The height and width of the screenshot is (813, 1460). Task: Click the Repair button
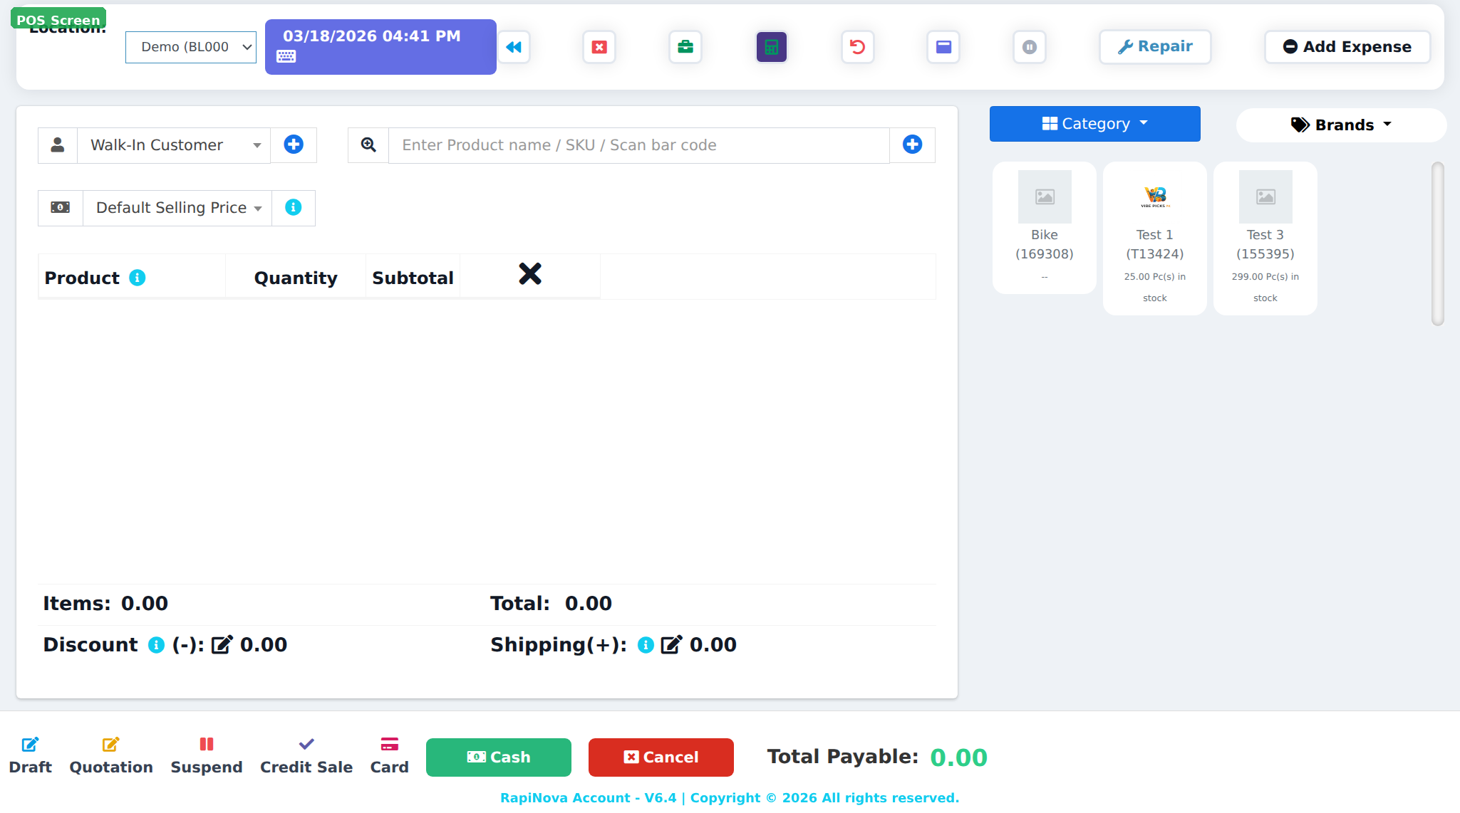[1155, 47]
